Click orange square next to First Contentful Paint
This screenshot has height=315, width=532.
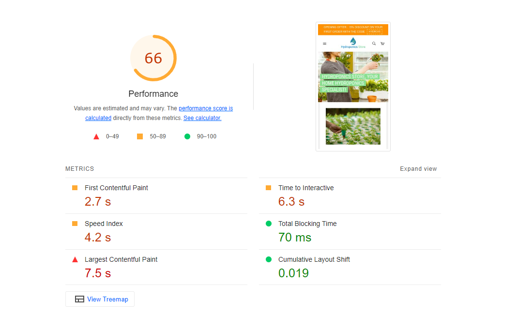[75, 188]
